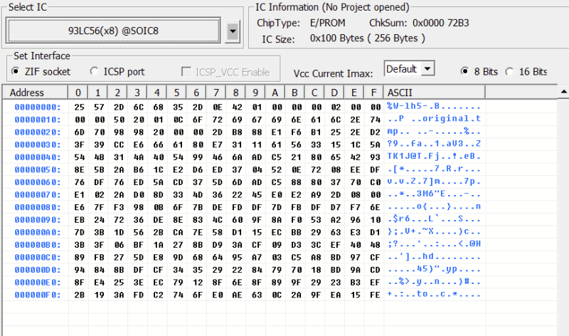Viewport: 569px width, 336px height.
Task: Click the column 0 header in hex table
Action: click(x=78, y=93)
